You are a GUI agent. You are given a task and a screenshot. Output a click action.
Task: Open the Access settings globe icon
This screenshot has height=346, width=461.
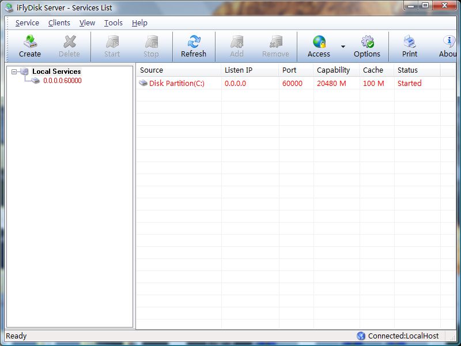tap(319, 42)
